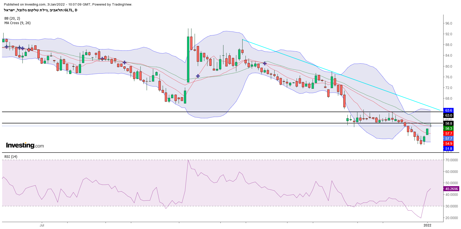
Task: Click the 72.0 price axis label
Action: click(449, 88)
